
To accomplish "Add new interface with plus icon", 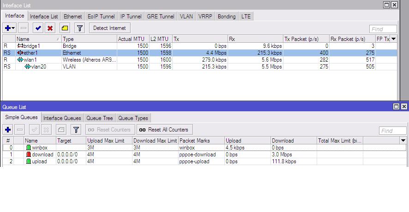I will [7, 28].
